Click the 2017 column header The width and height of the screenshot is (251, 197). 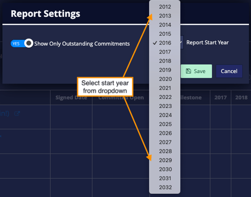point(220,98)
